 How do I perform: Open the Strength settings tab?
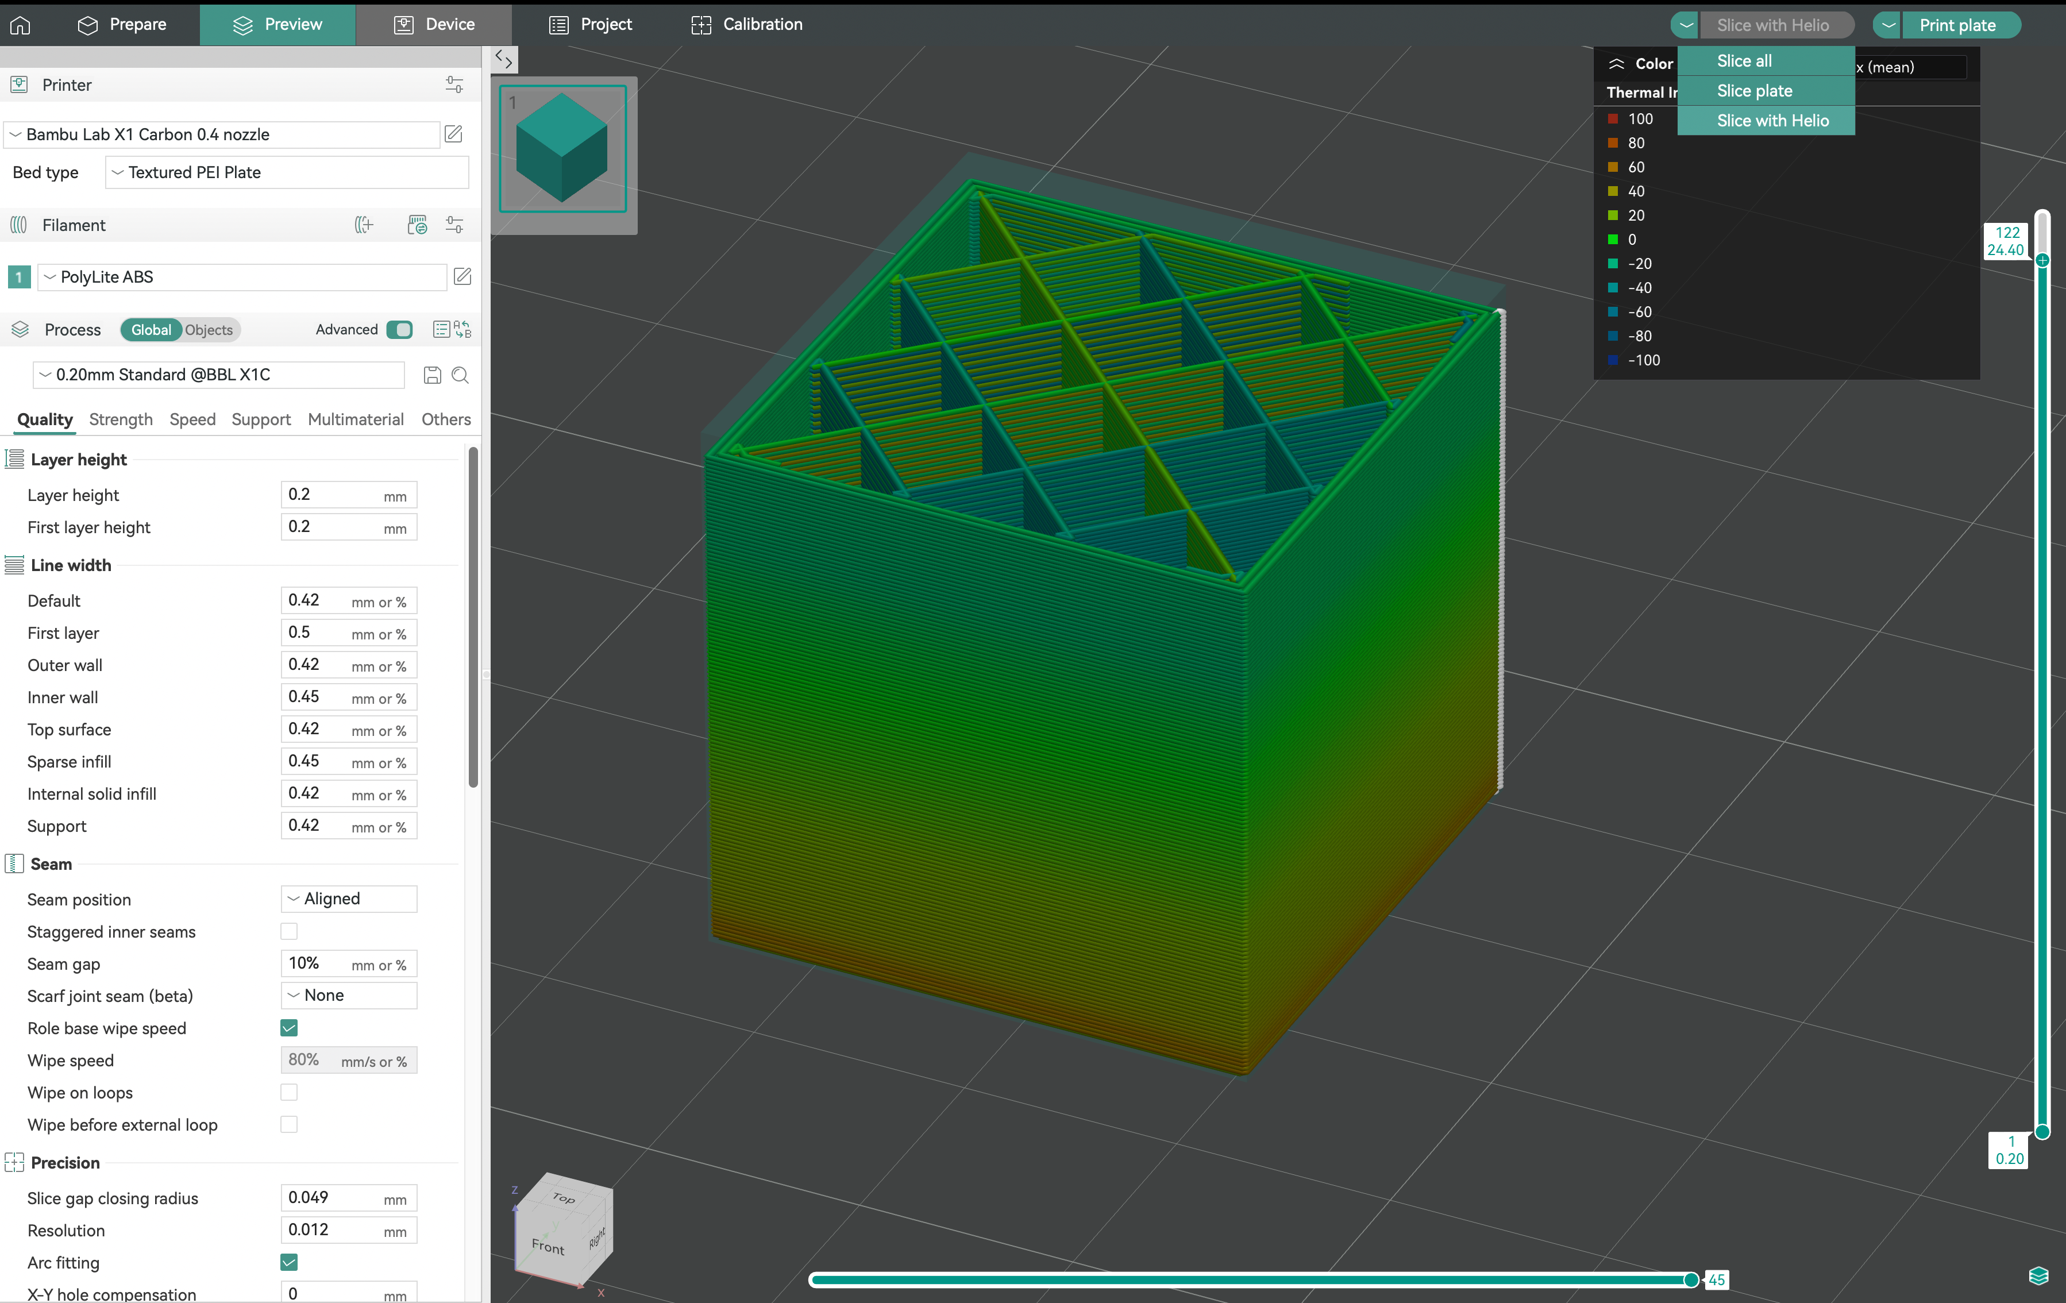click(x=121, y=419)
